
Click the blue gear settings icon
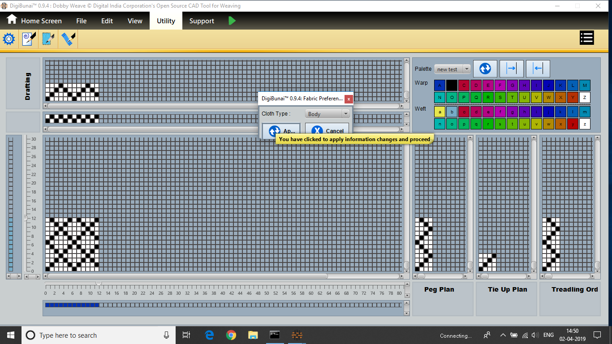(9, 39)
